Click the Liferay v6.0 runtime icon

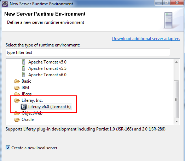pyautogui.click(x=24, y=107)
